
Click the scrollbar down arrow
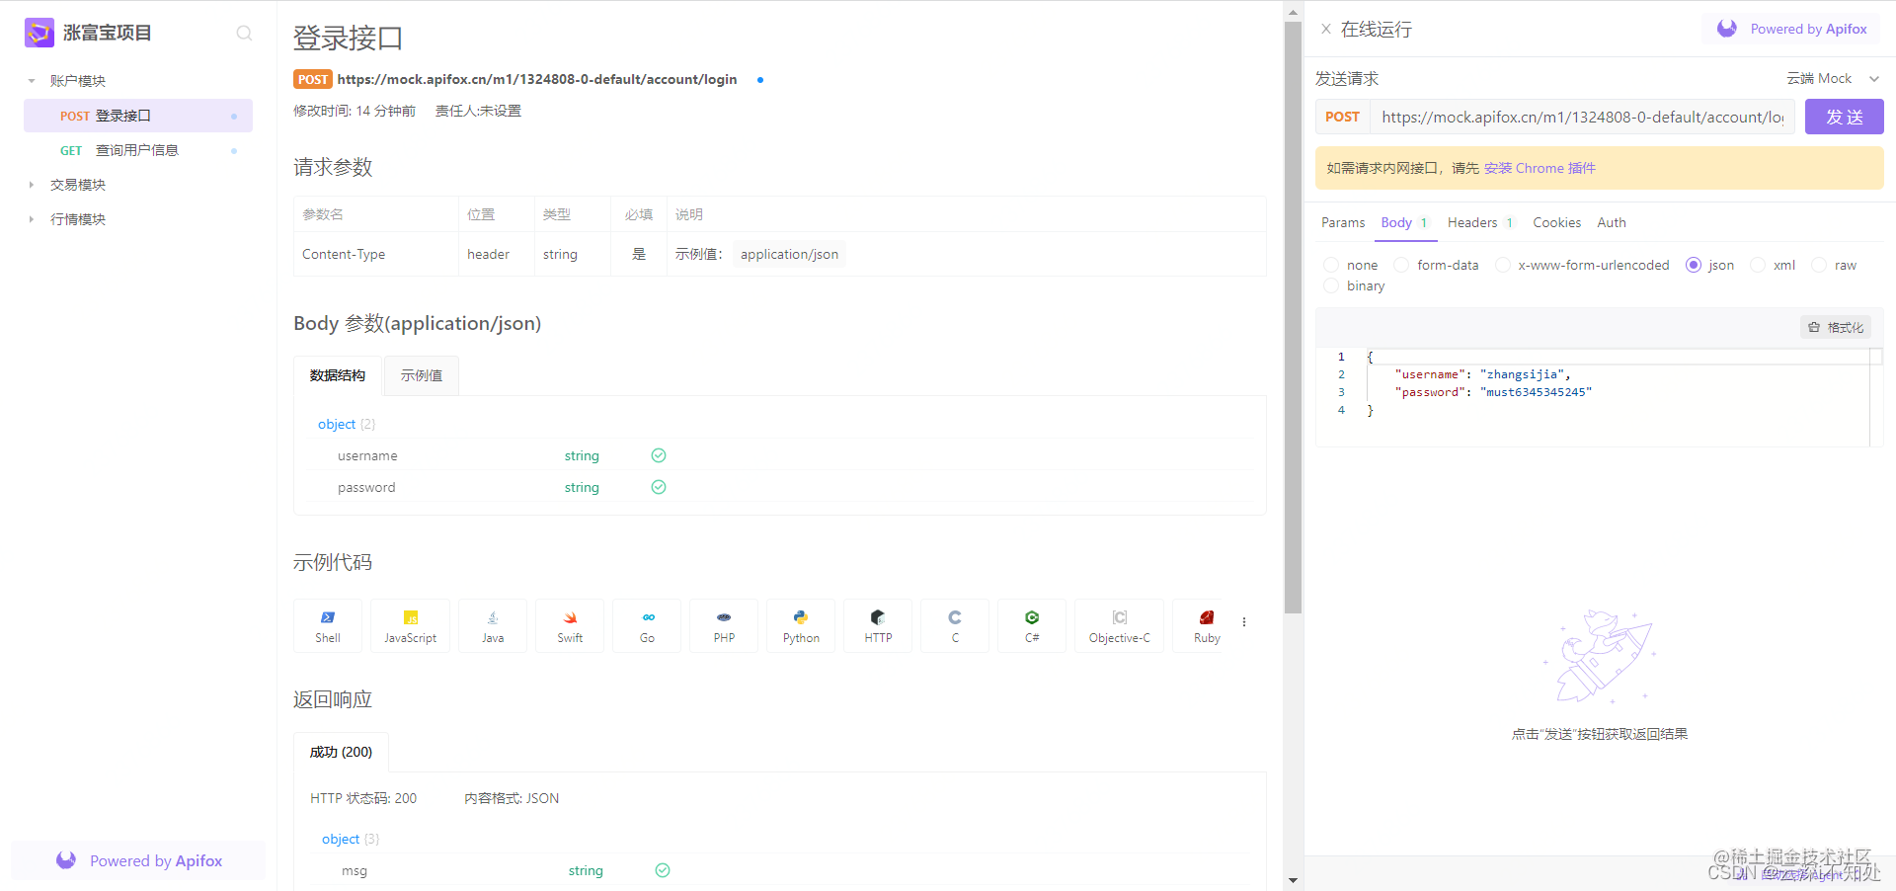click(1293, 880)
